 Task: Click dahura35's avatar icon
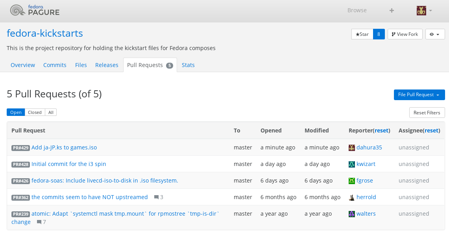352,148
